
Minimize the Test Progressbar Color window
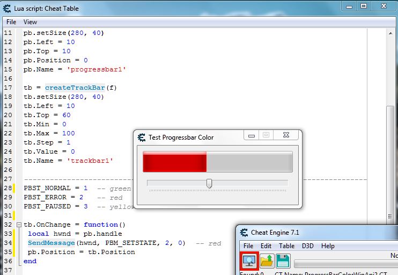252,136
